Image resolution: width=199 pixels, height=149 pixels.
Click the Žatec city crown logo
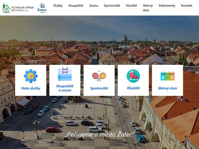point(42,8)
